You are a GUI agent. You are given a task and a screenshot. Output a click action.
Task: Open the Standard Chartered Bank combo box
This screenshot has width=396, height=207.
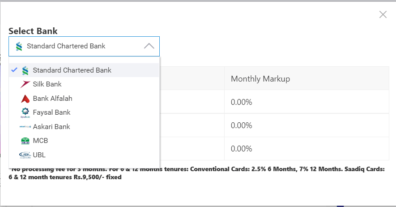tap(84, 46)
